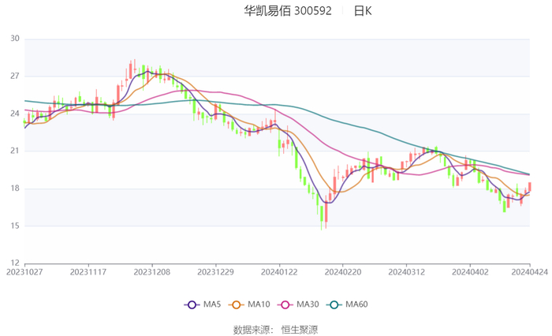Click the 20240122 x-axis date label
Image resolution: width=552 pixels, height=336 pixels.
278,271
